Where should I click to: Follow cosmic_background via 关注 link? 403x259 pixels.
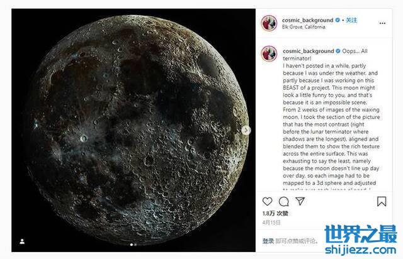point(351,20)
